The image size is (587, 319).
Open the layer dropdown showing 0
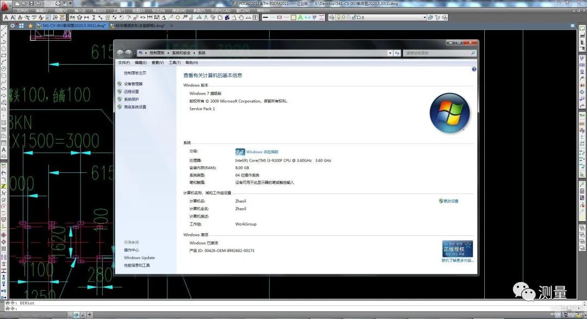(382, 17)
